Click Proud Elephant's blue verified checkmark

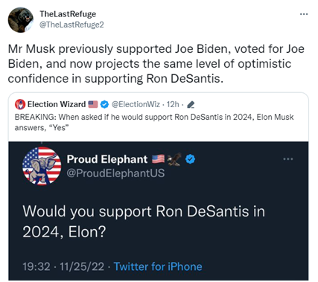pos(190,159)
